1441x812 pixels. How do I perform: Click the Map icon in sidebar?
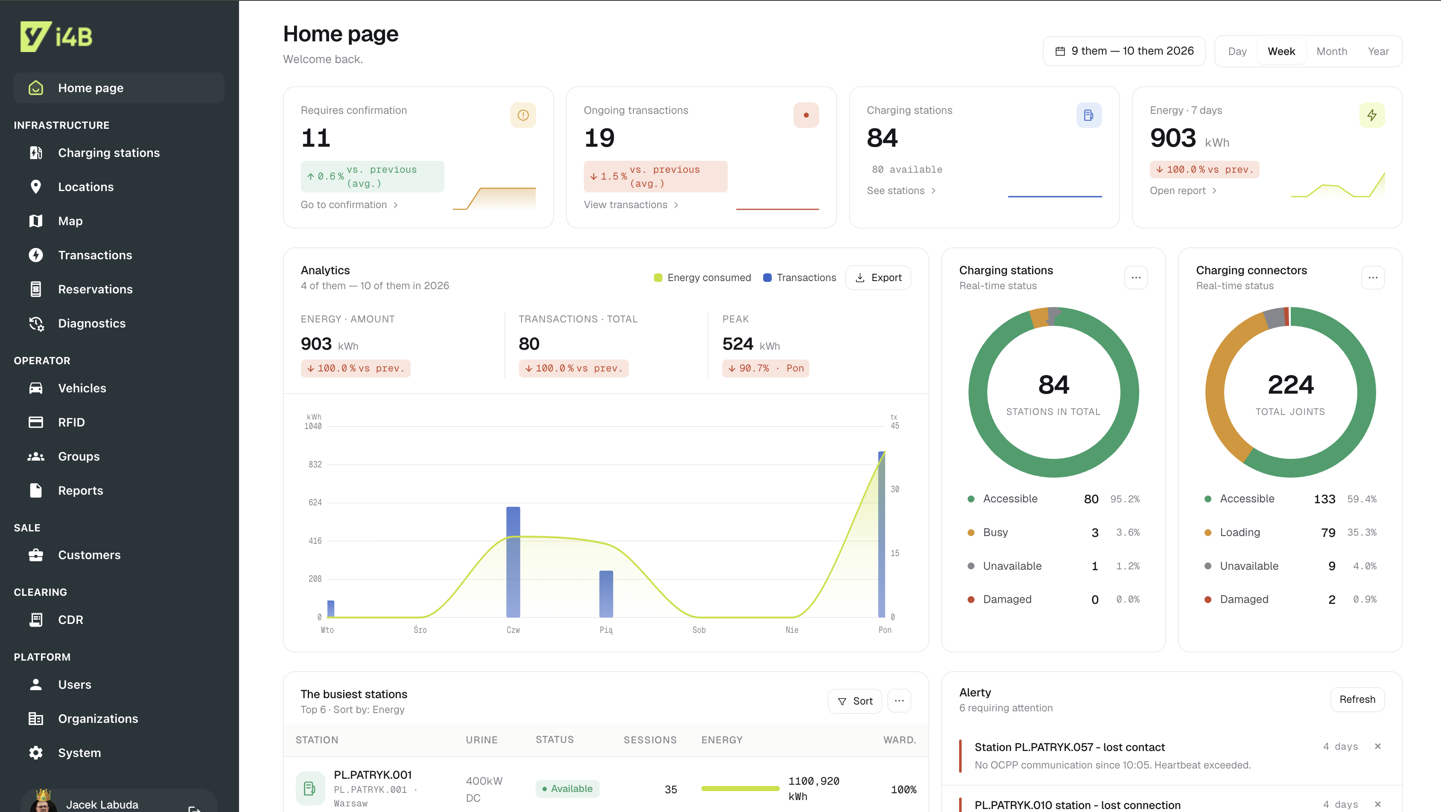(x=36, y=221)
